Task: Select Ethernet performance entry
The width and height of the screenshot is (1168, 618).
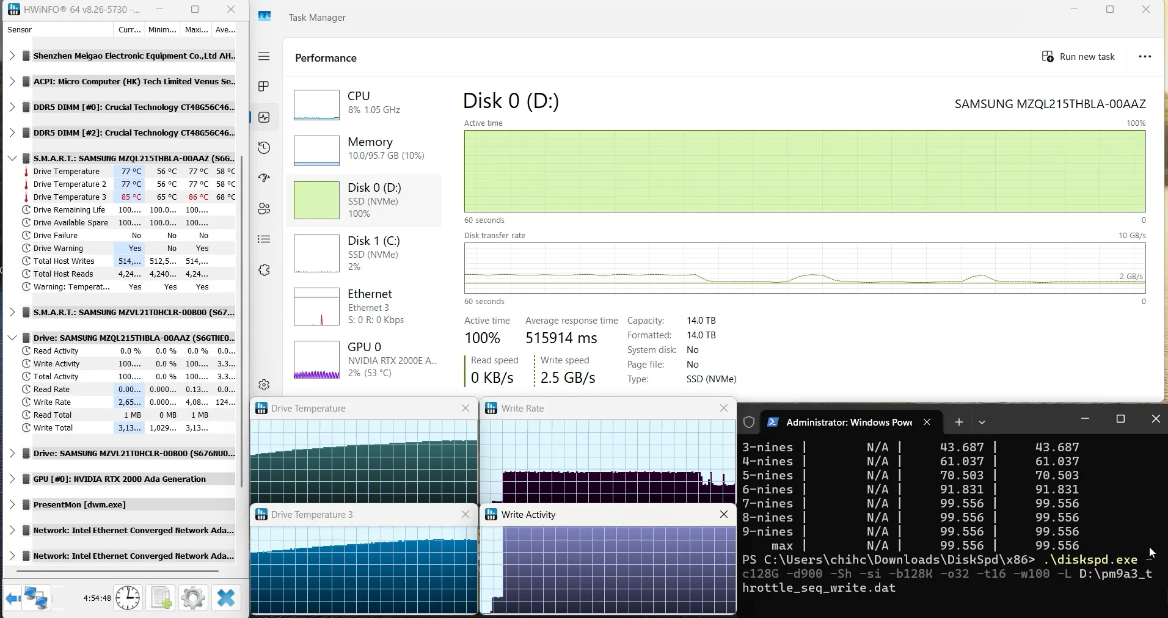Action: click(364, 307)
